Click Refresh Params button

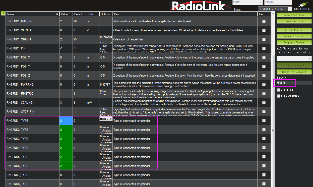click(x=294, y=36)
